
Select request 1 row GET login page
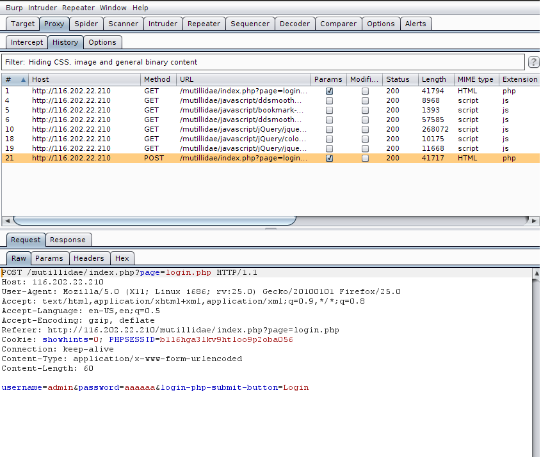(x=270, y=91)
